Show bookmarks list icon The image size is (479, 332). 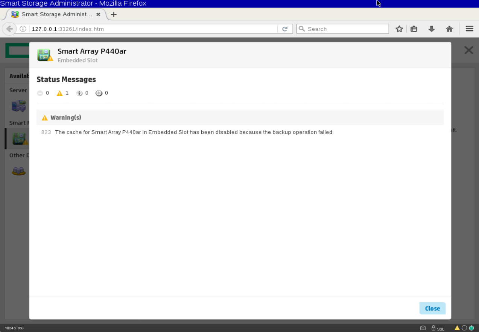tap(414, 29)
